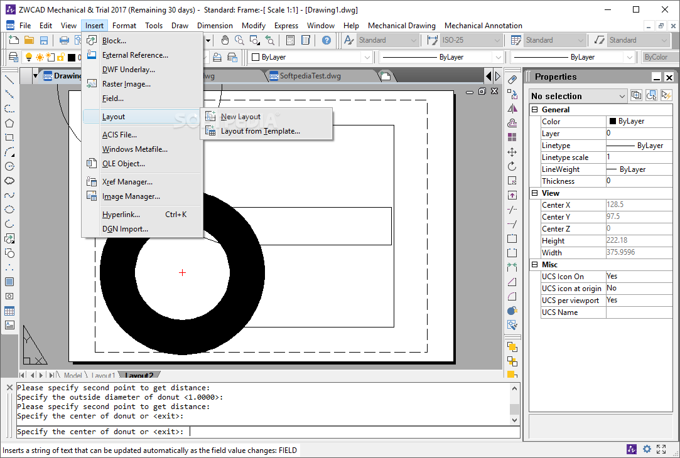Open the No selection dropdown in Properties
The width and height of the screenshot is (680, 458).
point(578,96)
